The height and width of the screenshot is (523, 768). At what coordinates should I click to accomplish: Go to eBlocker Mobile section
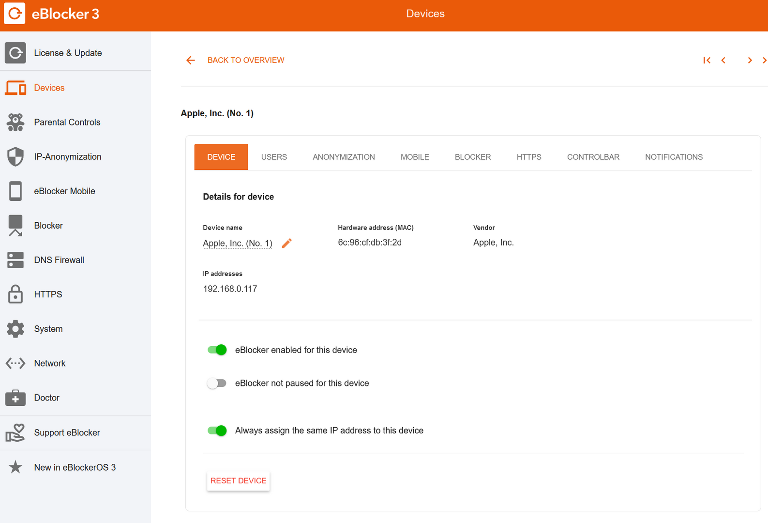click(x=75, y=191)
